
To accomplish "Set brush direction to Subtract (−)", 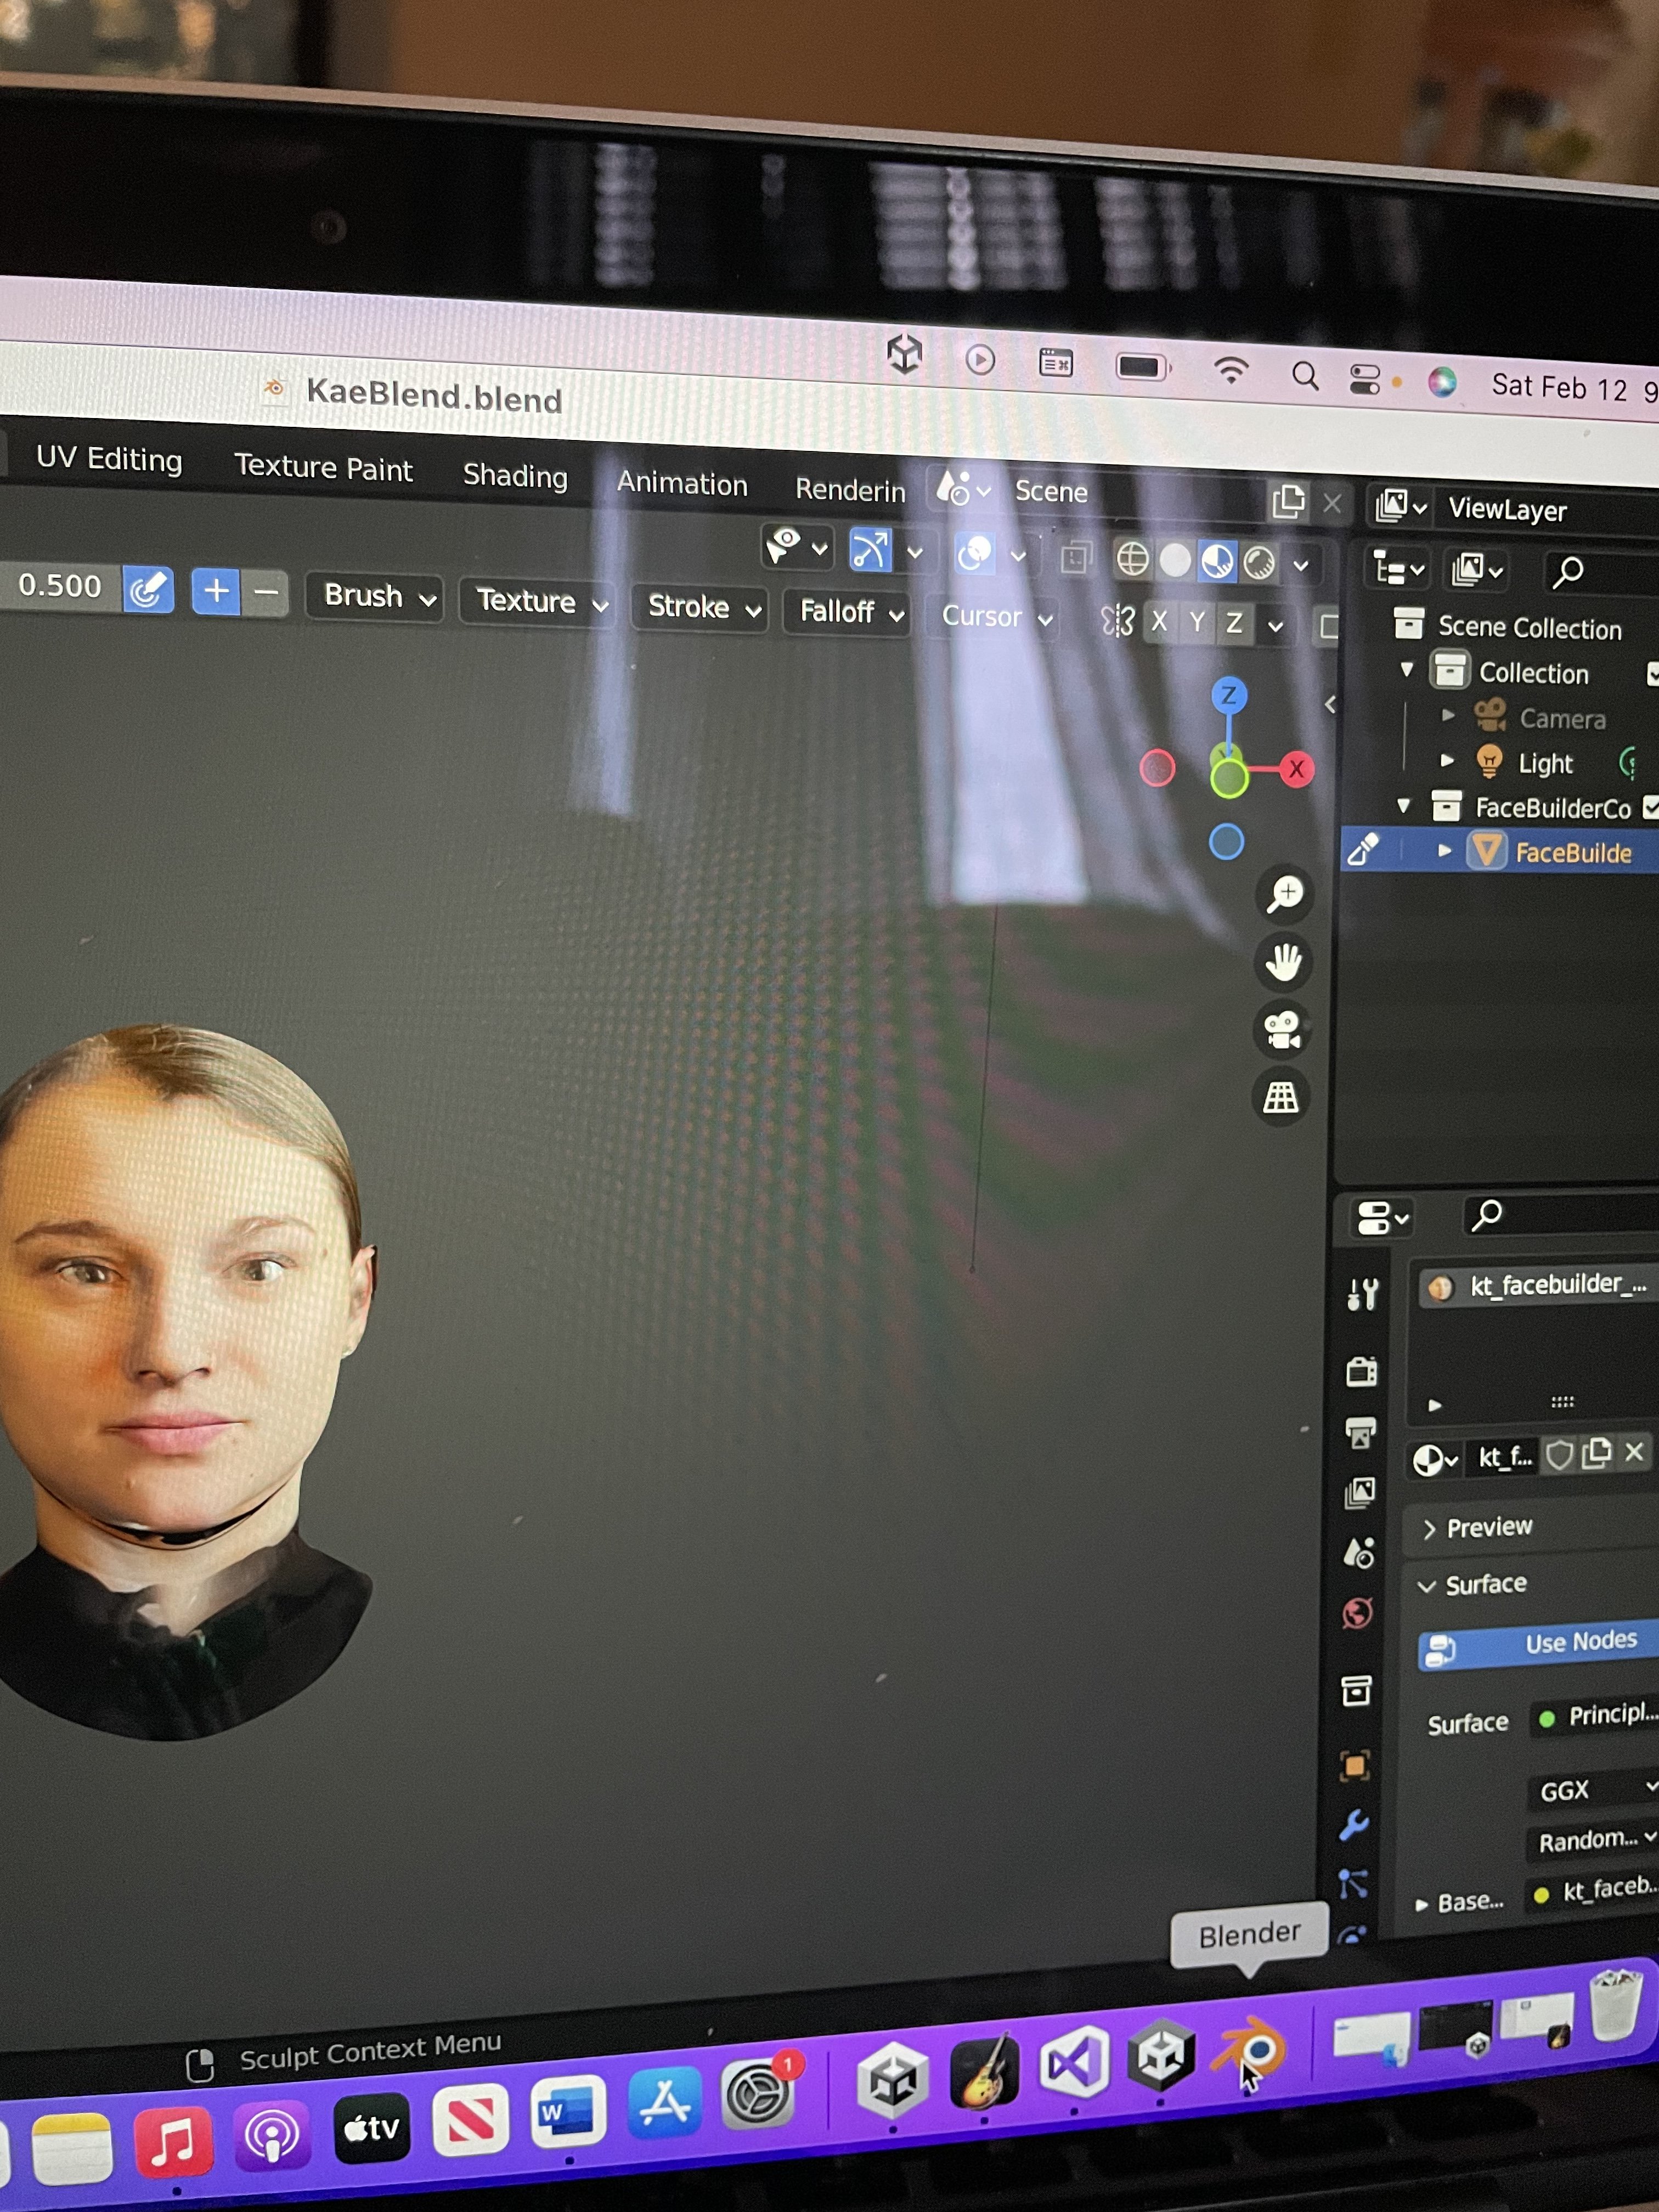I will pyautogui.click(x=265, y=592).
